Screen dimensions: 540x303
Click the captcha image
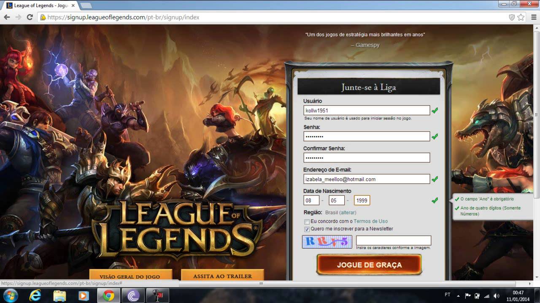[327, 242]
